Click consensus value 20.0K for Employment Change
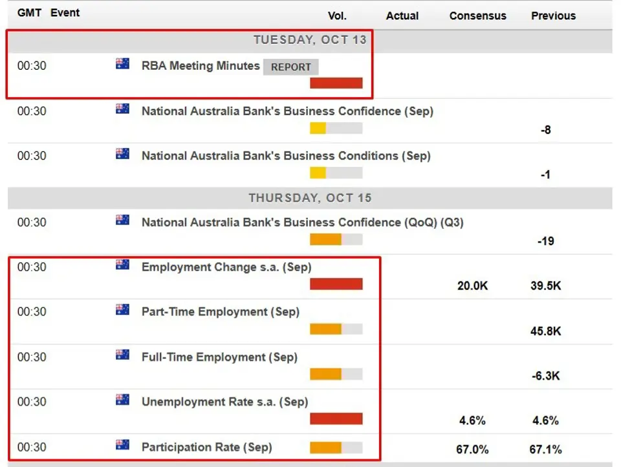The width and height of the screenshot is (621, 467). pos(472,286)
